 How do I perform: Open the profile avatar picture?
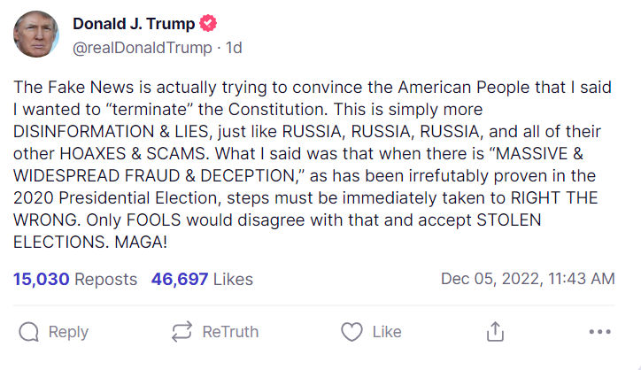(36, 35)
